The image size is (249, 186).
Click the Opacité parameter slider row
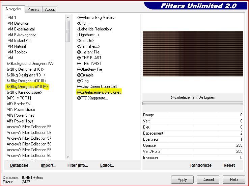(193, 145)
